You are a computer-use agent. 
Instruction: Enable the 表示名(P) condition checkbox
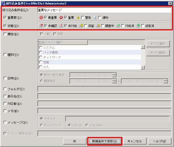pyautogui.click(x=5, y=96)
